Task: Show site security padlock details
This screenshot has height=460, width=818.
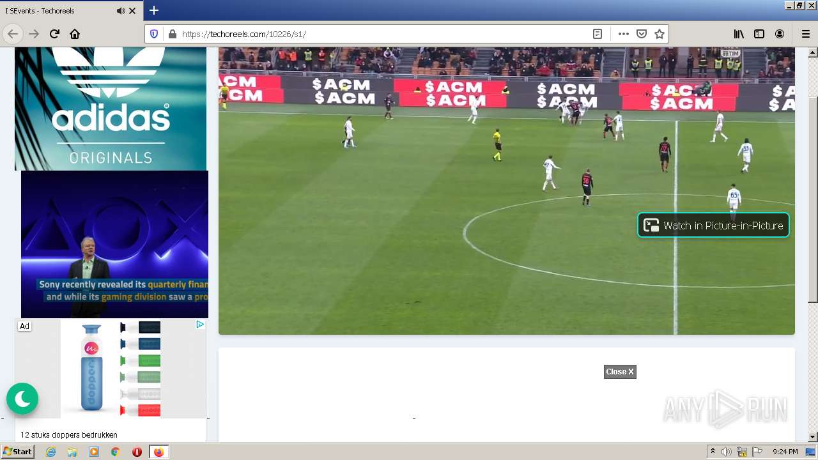Action: point(172,34)
